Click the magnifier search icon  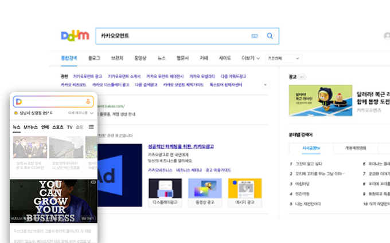[270, 36]
